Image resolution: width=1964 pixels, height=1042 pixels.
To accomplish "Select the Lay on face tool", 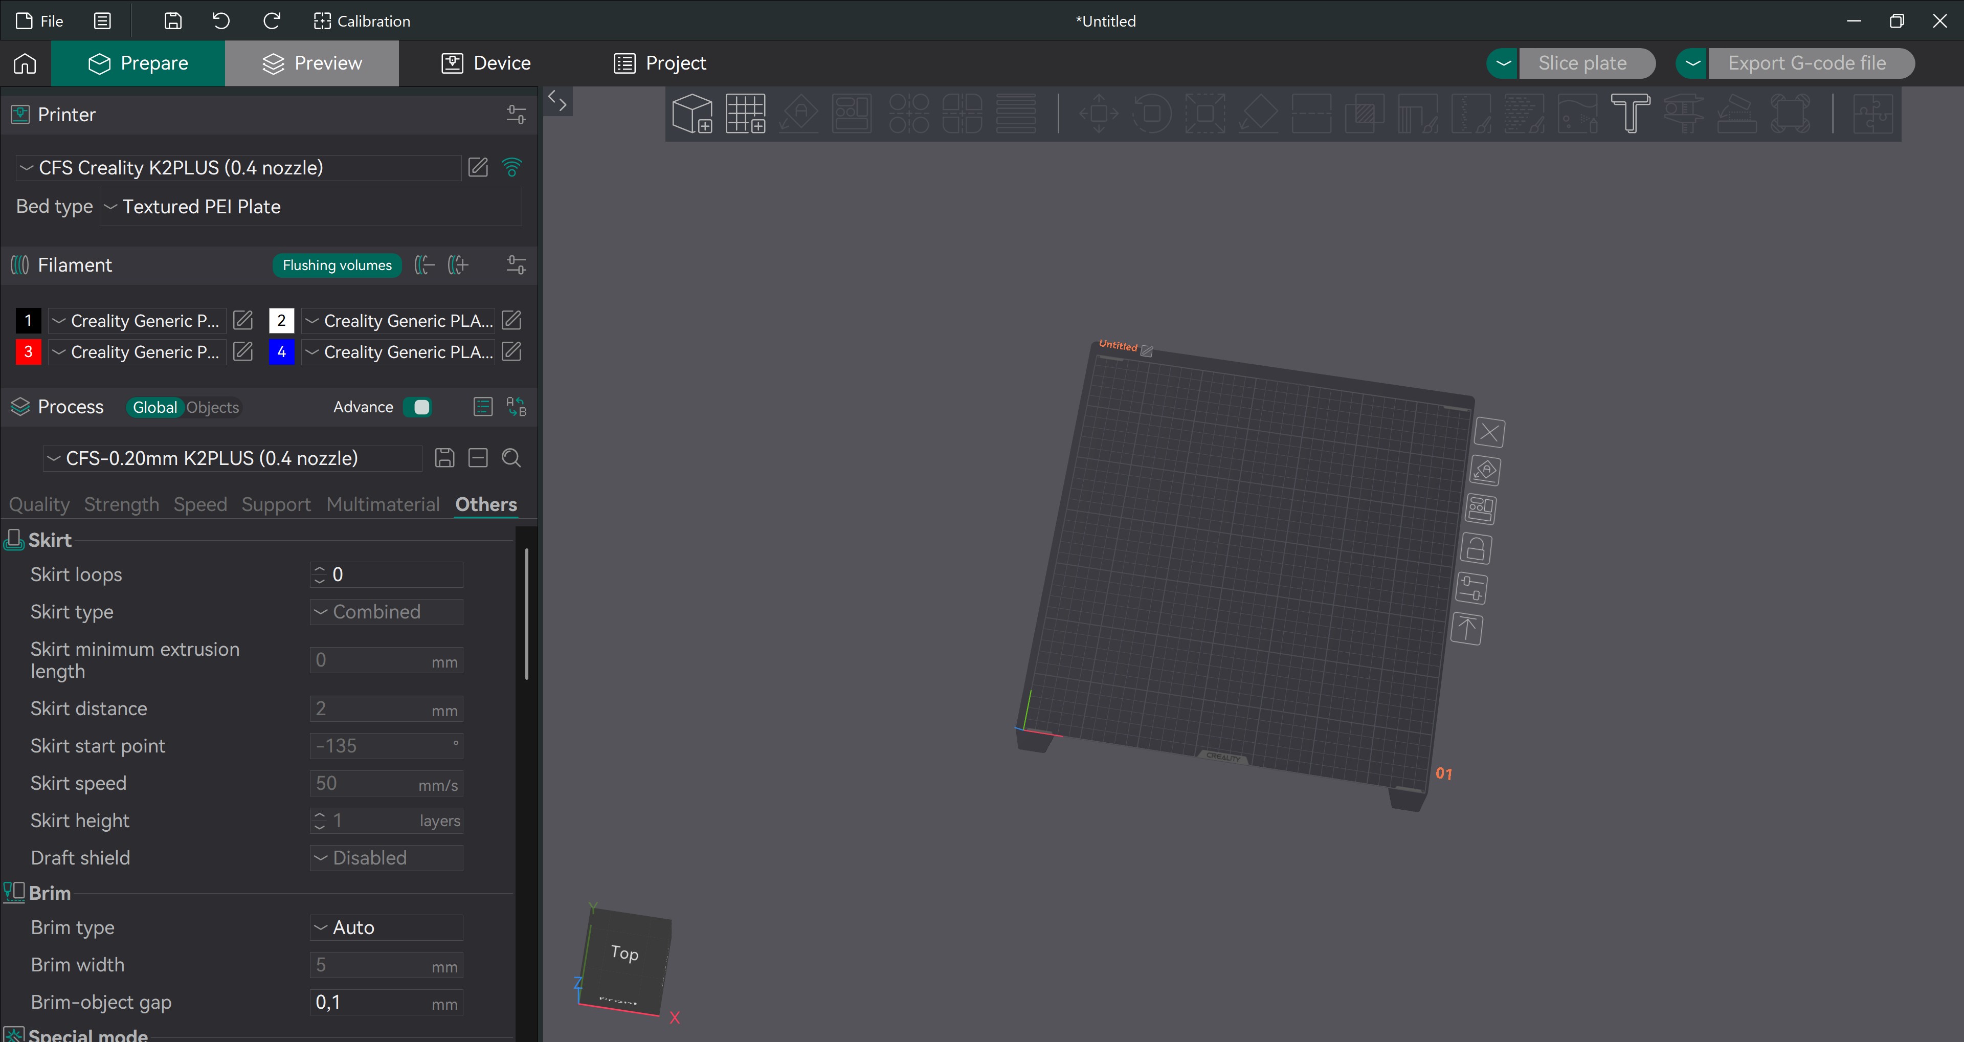I will click(x=1259, y=114).
